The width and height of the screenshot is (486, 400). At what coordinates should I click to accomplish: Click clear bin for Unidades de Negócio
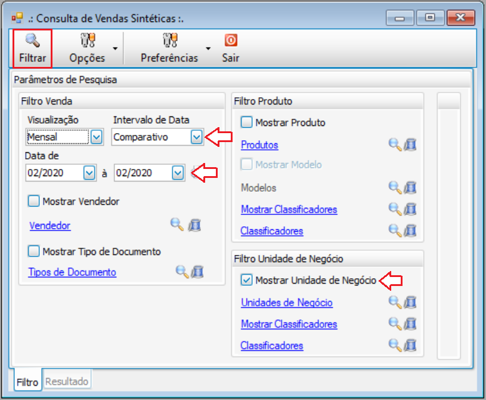click(410, 302)
